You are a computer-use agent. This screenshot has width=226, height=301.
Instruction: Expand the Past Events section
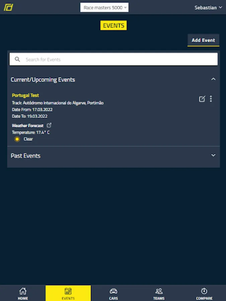click(213, 155)
